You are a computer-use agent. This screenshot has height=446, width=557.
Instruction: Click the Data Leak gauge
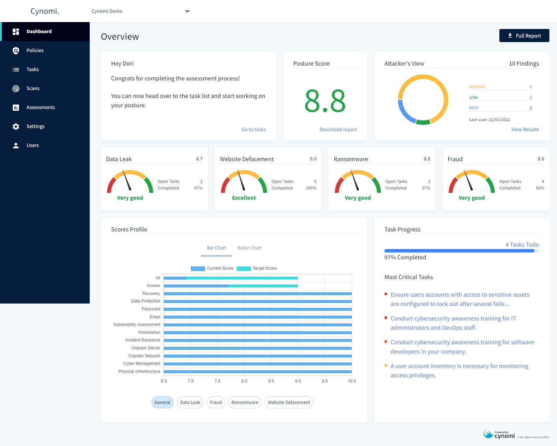tap(130, 181)
